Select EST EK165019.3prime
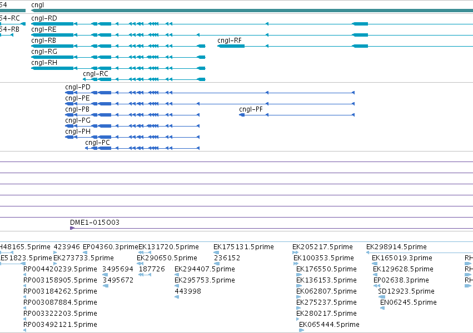473x333 pixels. (x=402, y=258)
